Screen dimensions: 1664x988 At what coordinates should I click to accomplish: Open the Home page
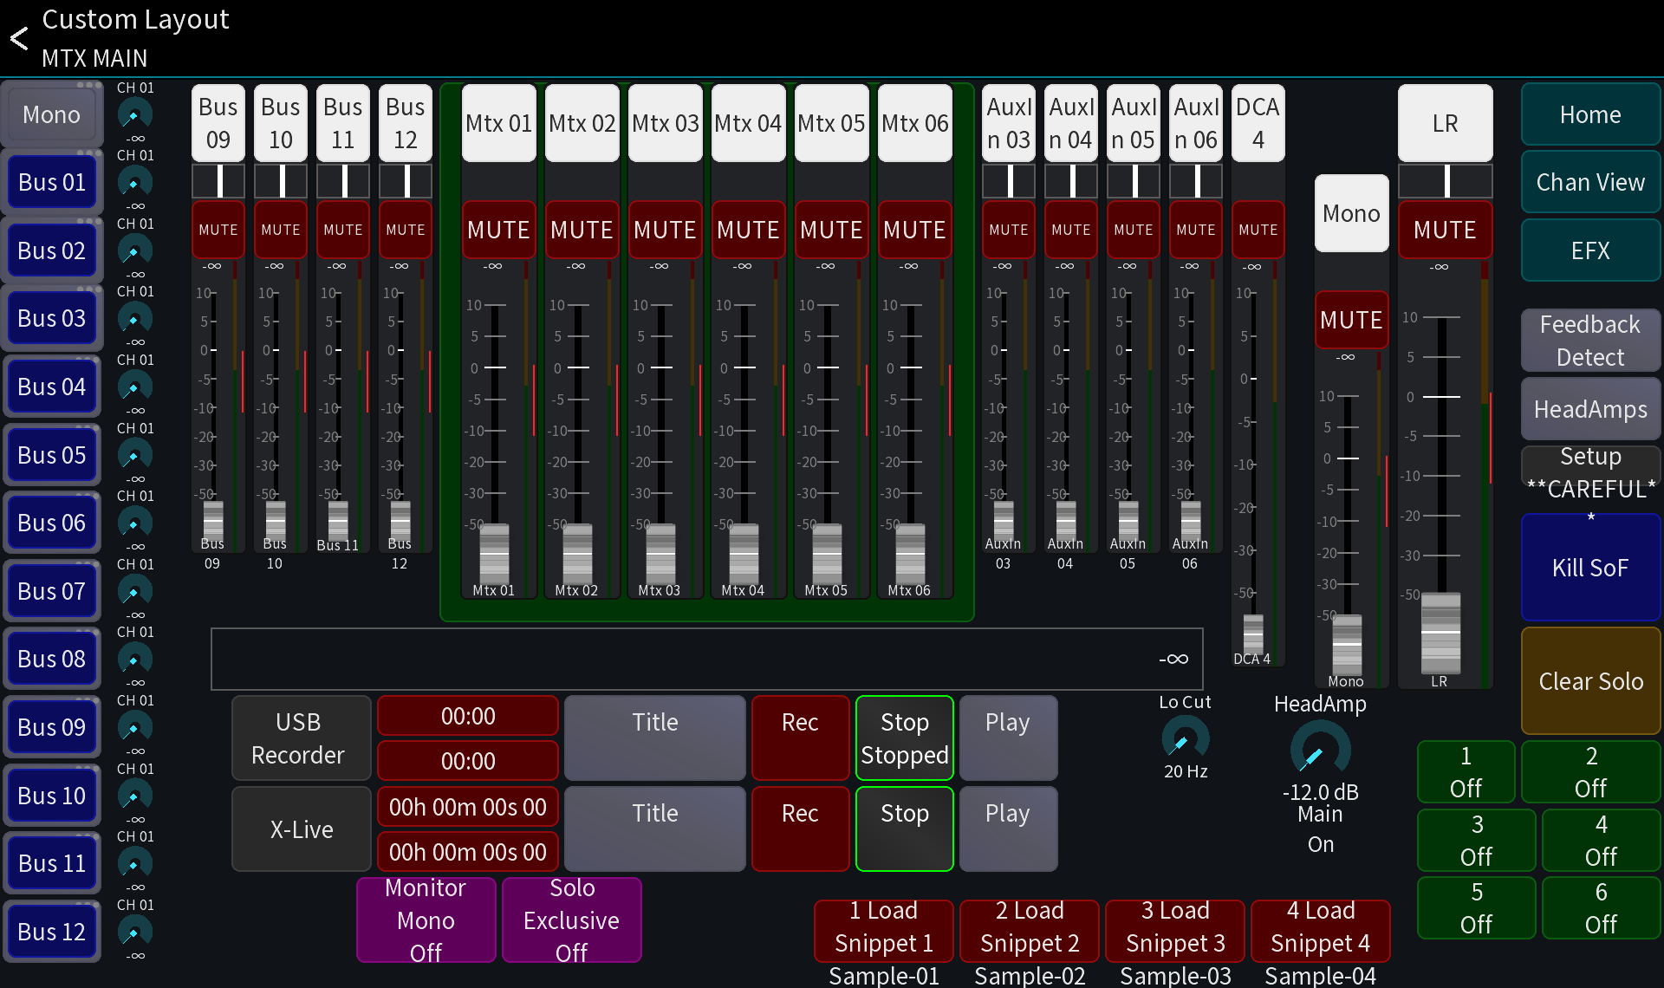pyautogui.click(x=1590, y=114)
